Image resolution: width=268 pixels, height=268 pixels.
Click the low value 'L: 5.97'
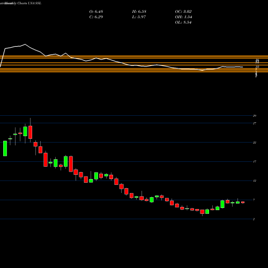(139, 17)
